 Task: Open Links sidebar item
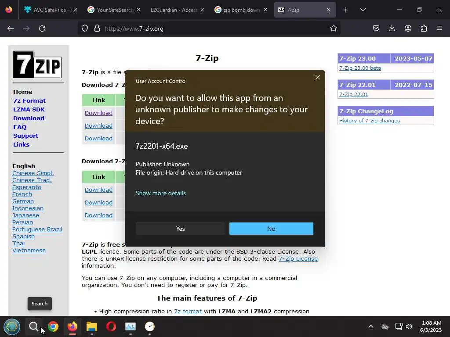[x=21, y=144]
